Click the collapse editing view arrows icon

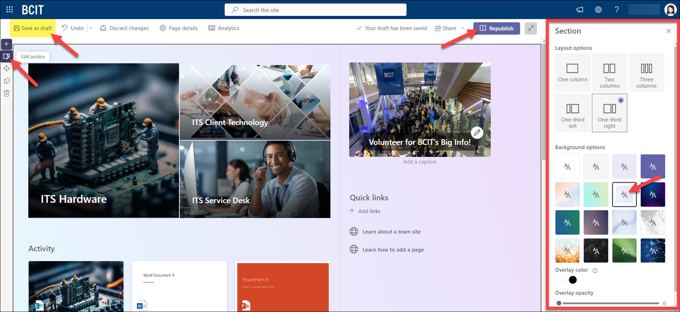coord(531,28)
